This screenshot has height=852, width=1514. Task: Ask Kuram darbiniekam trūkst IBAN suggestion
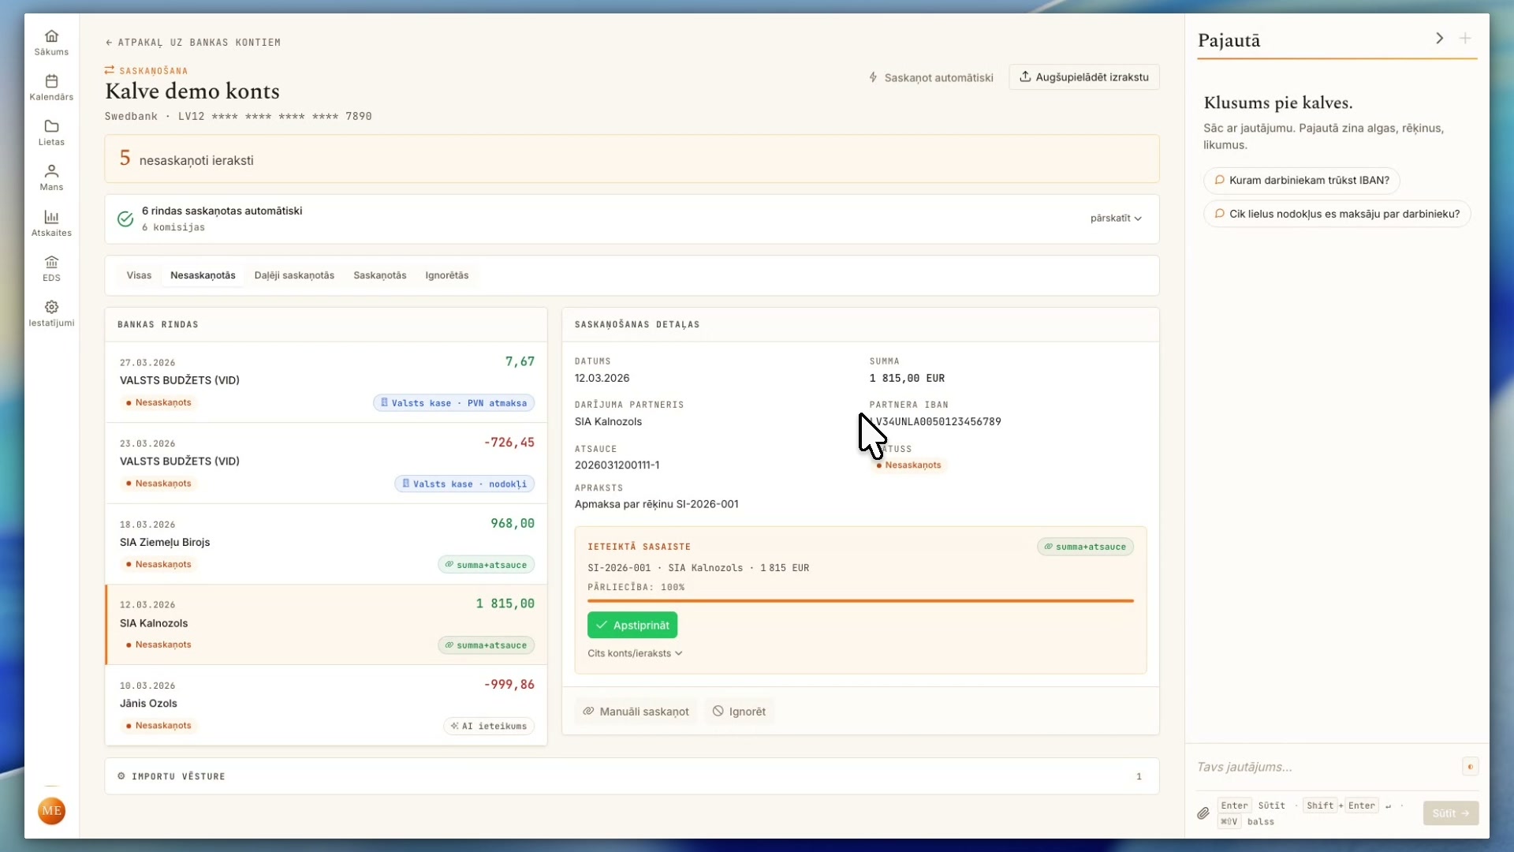tap(1302, 181)
